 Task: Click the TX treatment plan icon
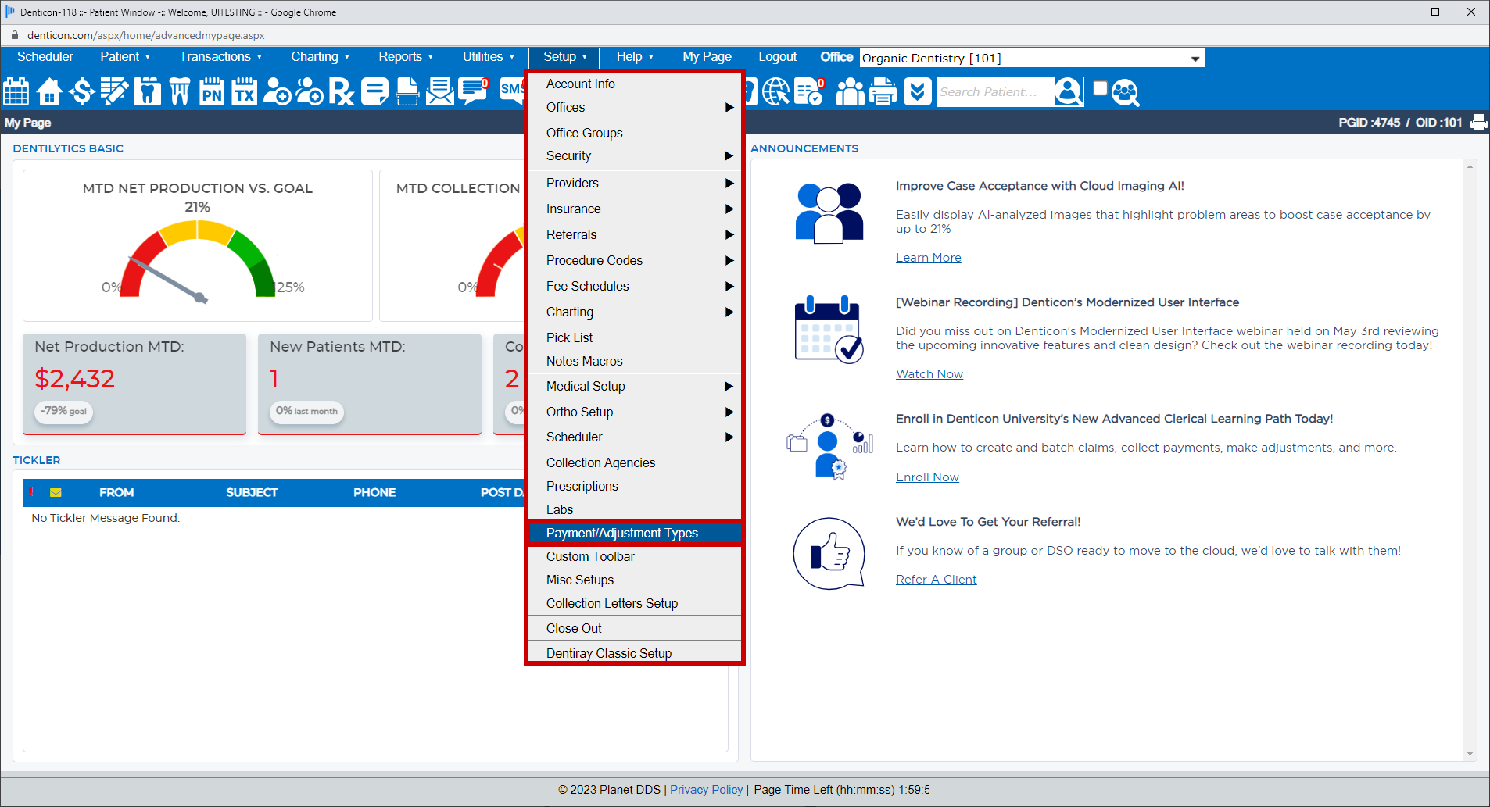[x=244, y=91]
